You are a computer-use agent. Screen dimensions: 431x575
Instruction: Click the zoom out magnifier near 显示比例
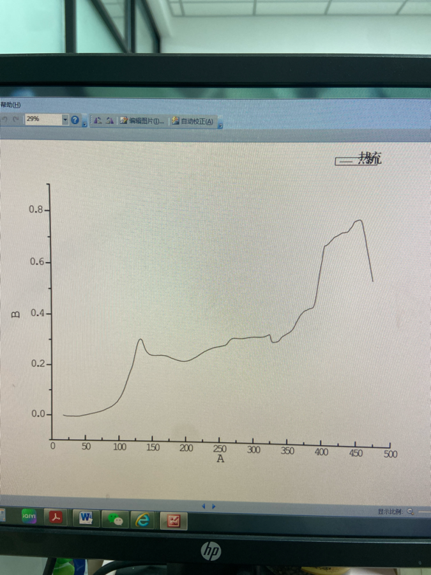click(411, 512)
